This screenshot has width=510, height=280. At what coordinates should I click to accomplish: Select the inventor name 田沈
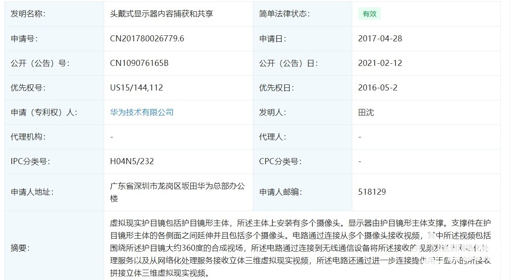[x=366, y=112]
